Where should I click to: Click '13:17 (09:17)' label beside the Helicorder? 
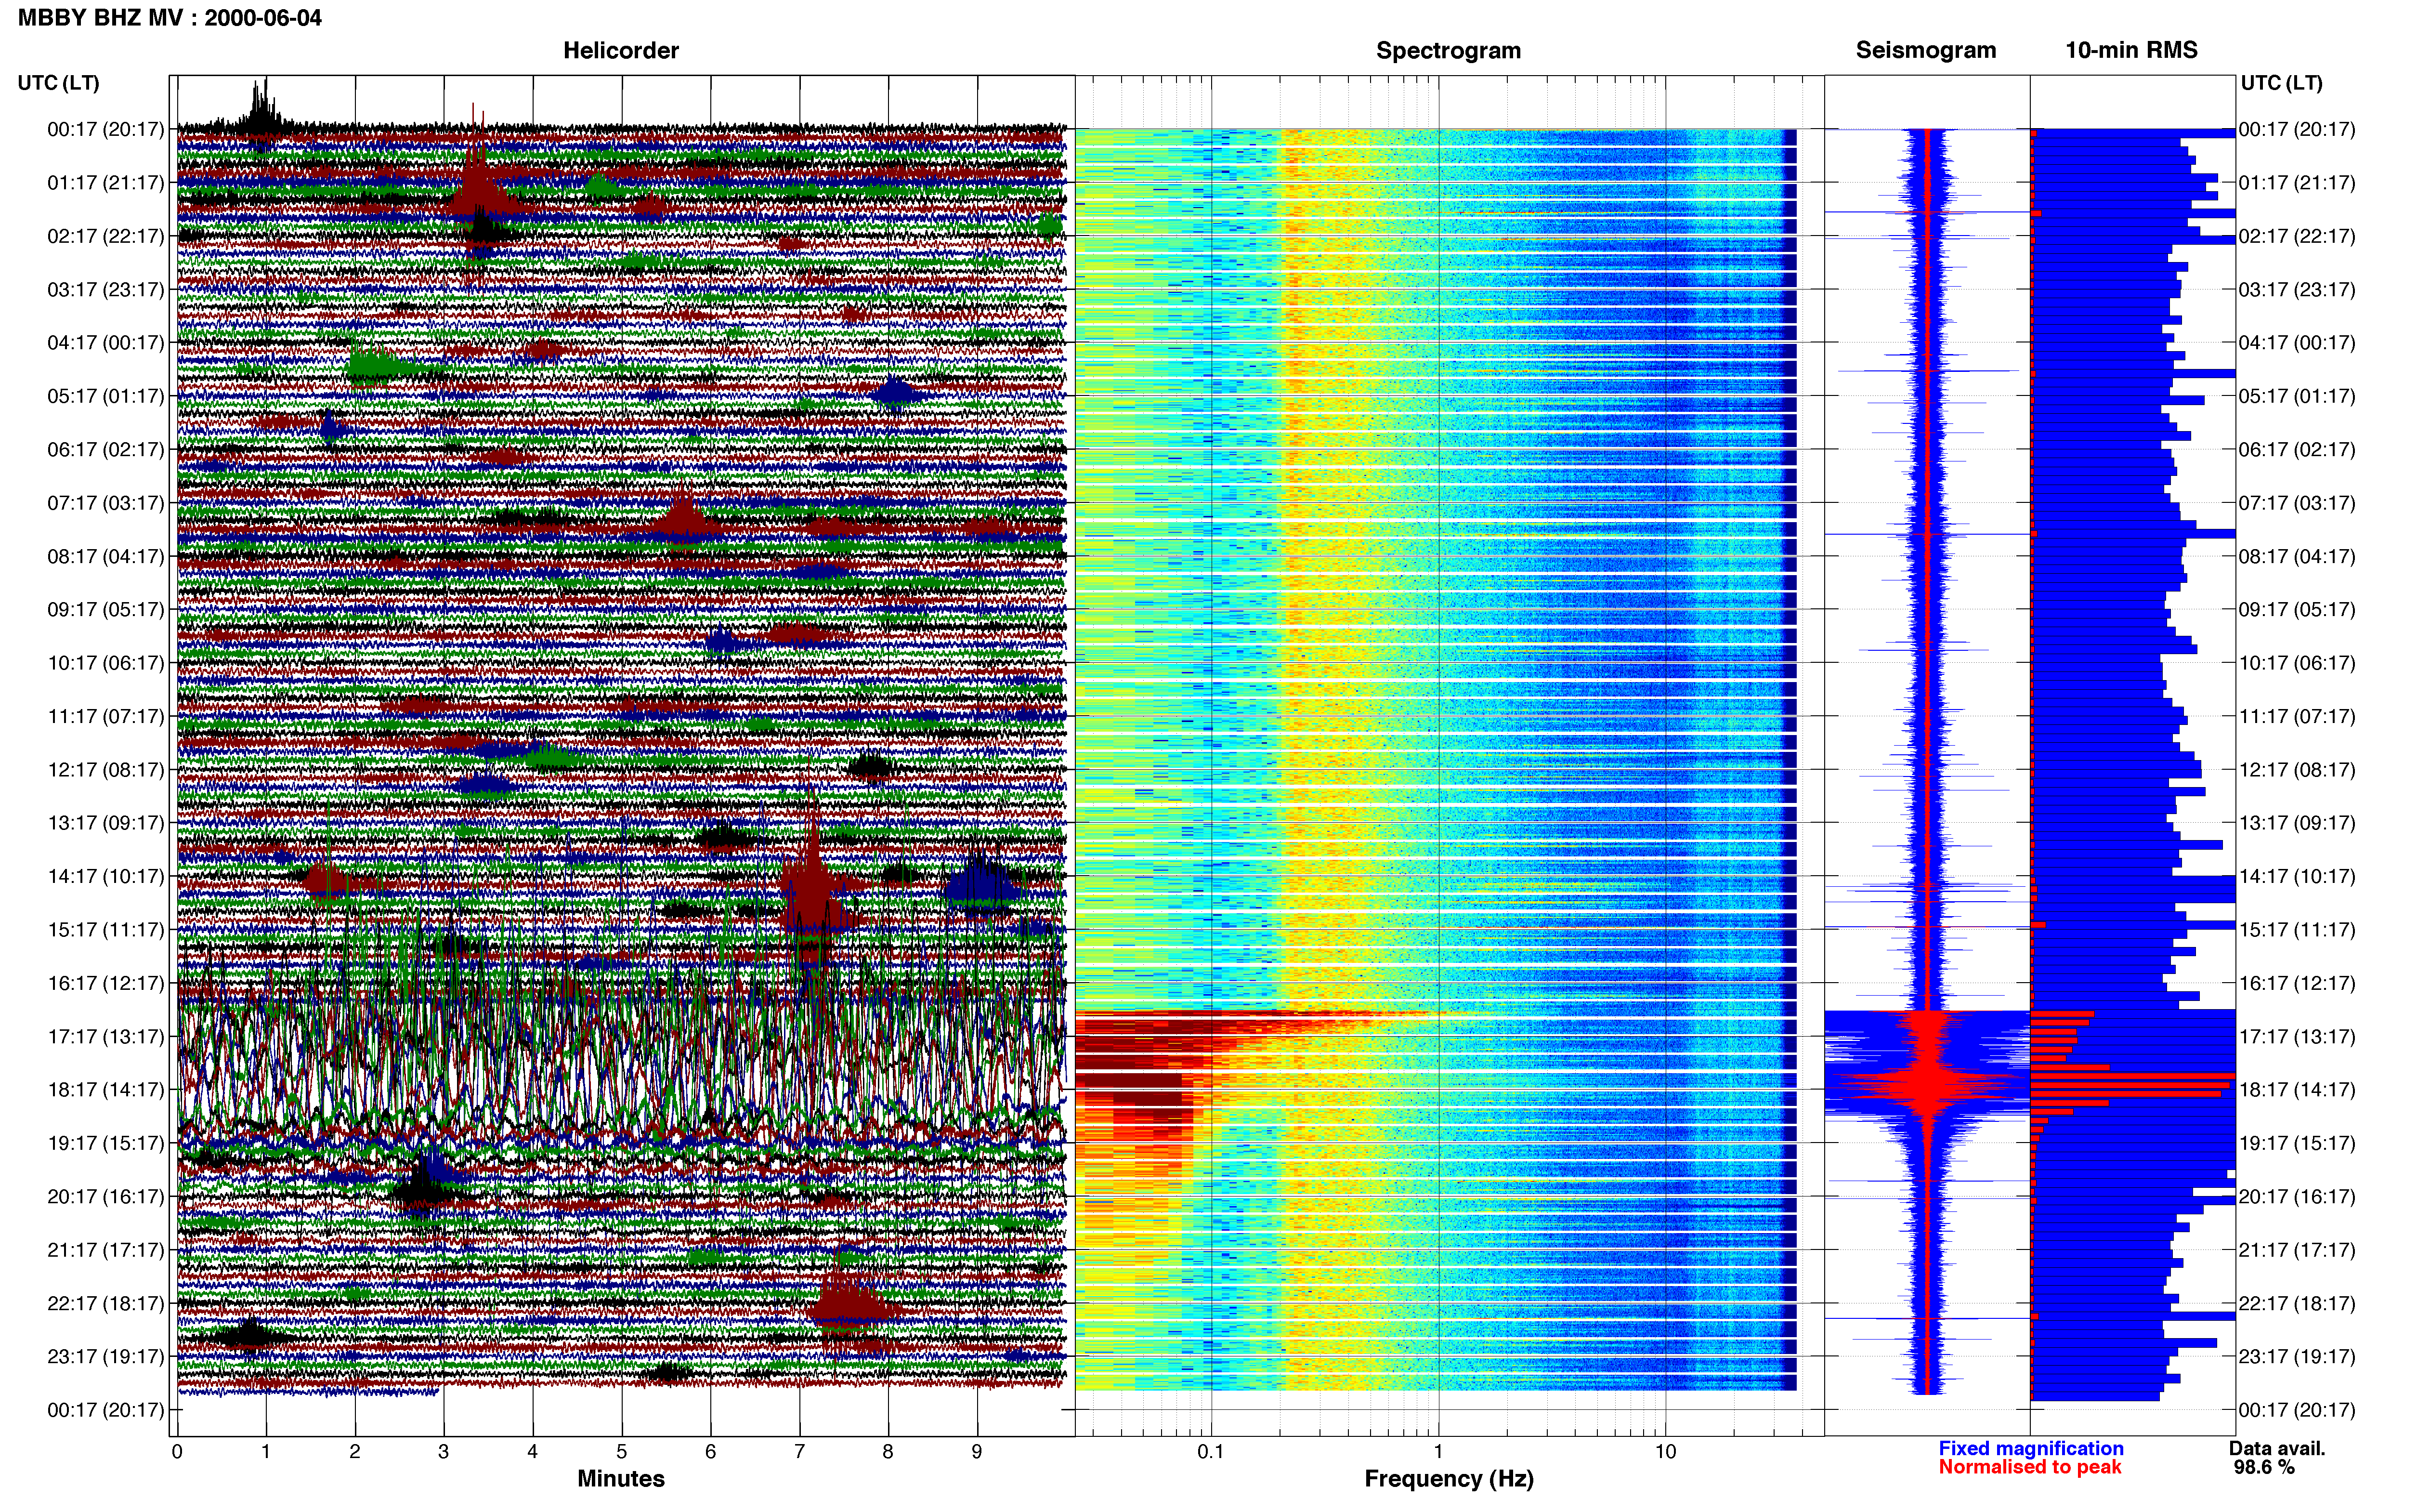point(106,823)
